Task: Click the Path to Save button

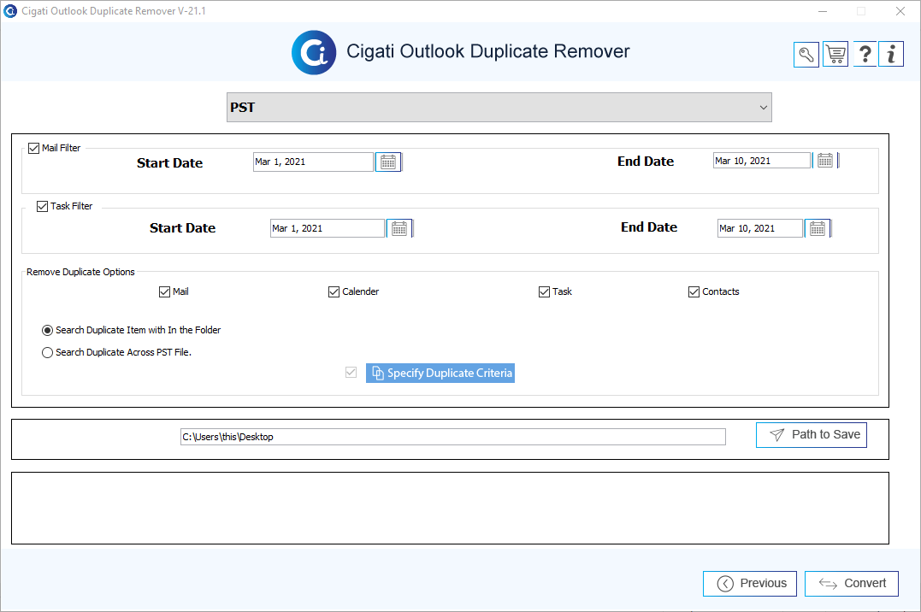Action: pyautogui.click(x=812, y=435)
